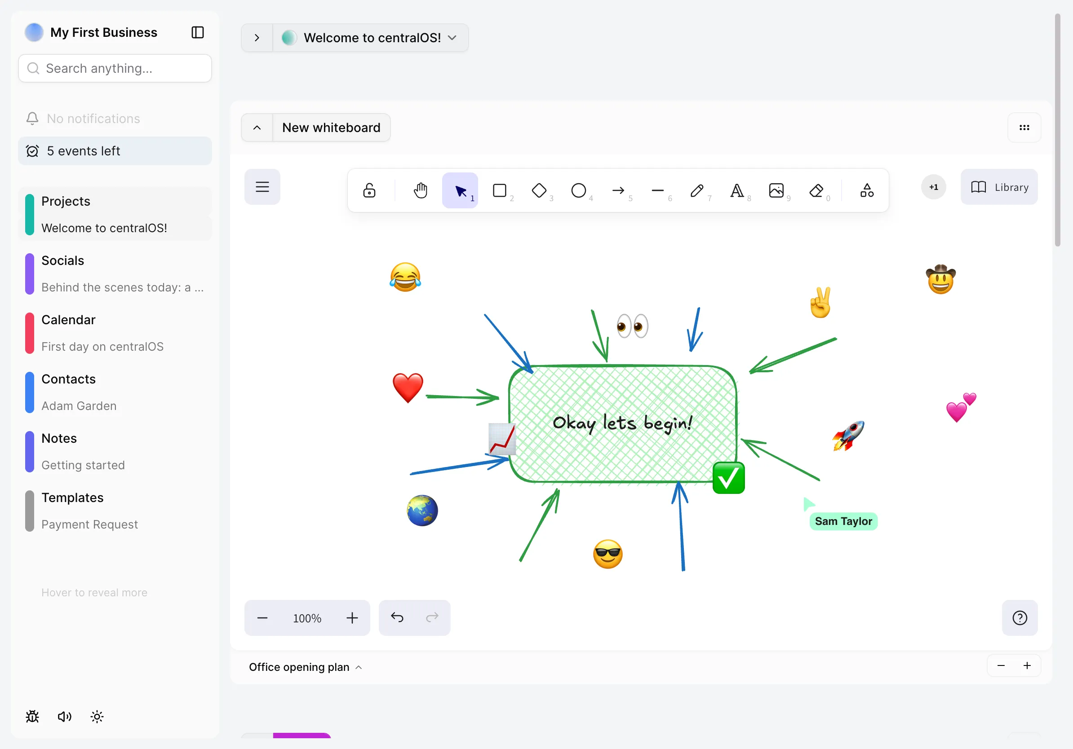Image resolution: width=1073 pixels, height=749 pixels.
Task: Open the whiteboard hamburger menu
Action: [262, 187]
